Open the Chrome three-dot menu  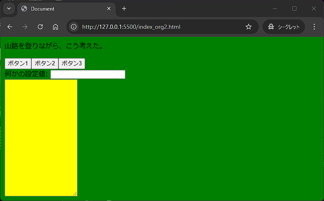[314, 27]
